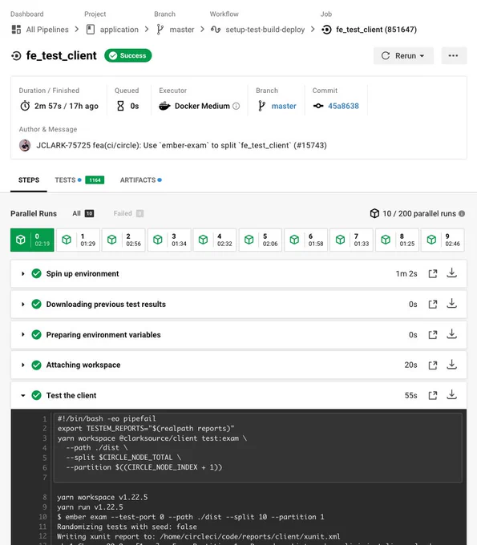This screenshot has height=545, width=477.
Task: Open the application project breadcrumb
Action: pos(119,30)
